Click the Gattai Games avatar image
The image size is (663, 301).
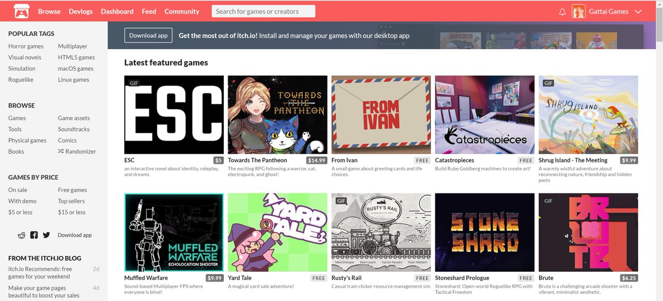coord(578,11)
